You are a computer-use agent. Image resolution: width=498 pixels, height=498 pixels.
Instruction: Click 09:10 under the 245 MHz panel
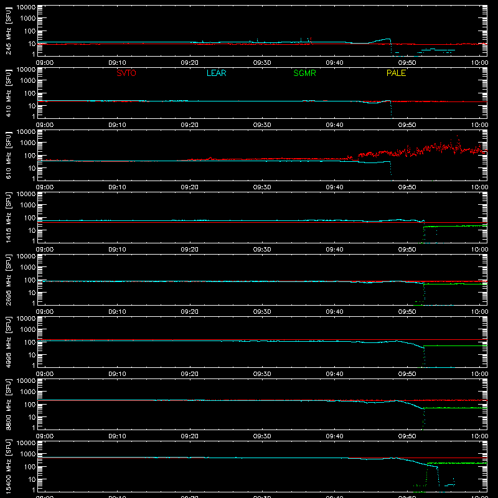tap(117, 63)
